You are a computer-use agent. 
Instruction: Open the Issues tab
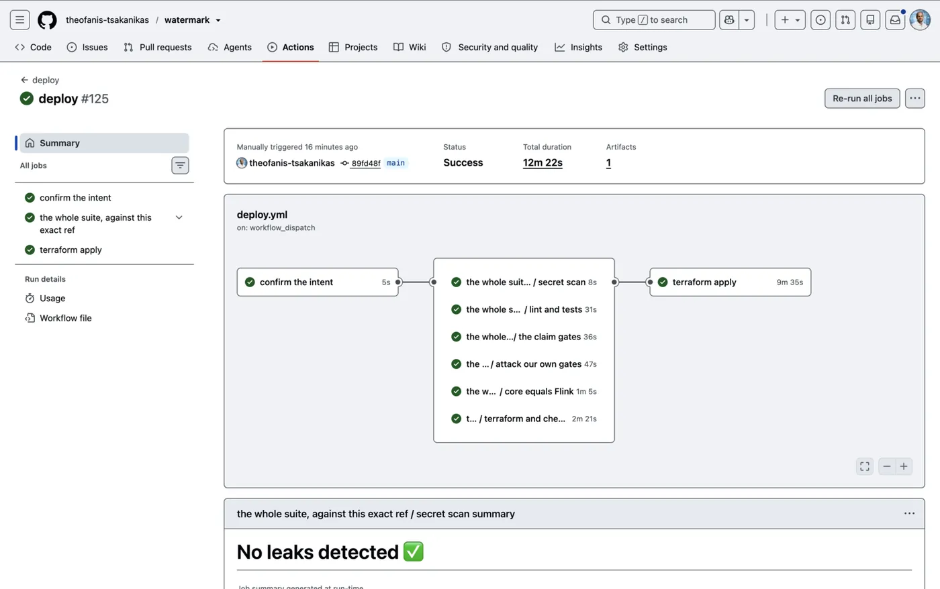87,47
